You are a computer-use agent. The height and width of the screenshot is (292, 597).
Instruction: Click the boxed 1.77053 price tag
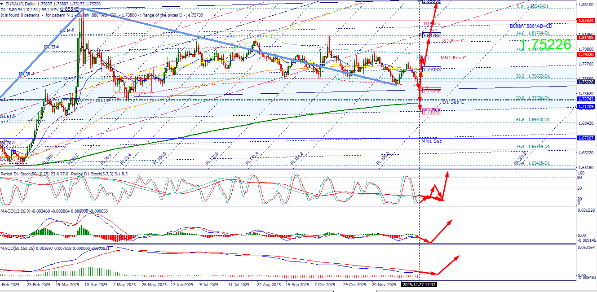coord(432,70)
